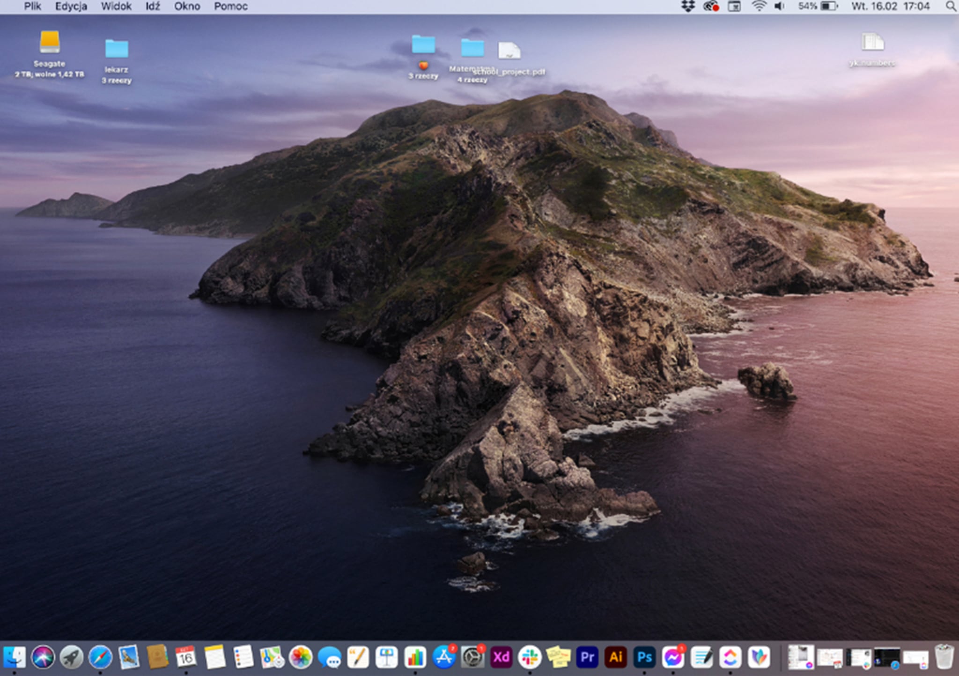The image size is (959, 676).
Task: Open the Photos app in the Dock
Action: (301, 657)
